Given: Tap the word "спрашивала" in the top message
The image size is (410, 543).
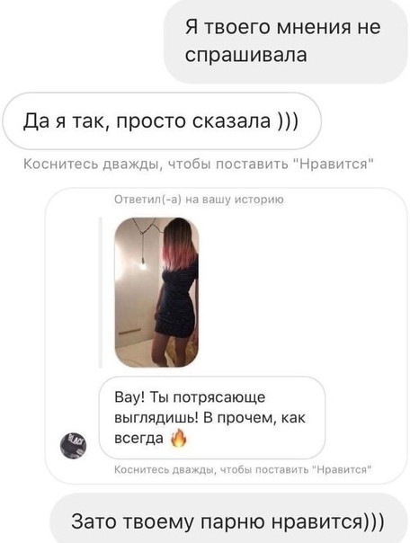Looking at the screenshot, I should 245,55.
